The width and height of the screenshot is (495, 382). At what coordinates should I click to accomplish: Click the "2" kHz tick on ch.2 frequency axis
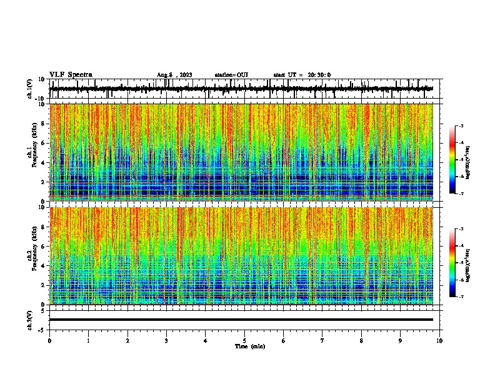[43, 285]
